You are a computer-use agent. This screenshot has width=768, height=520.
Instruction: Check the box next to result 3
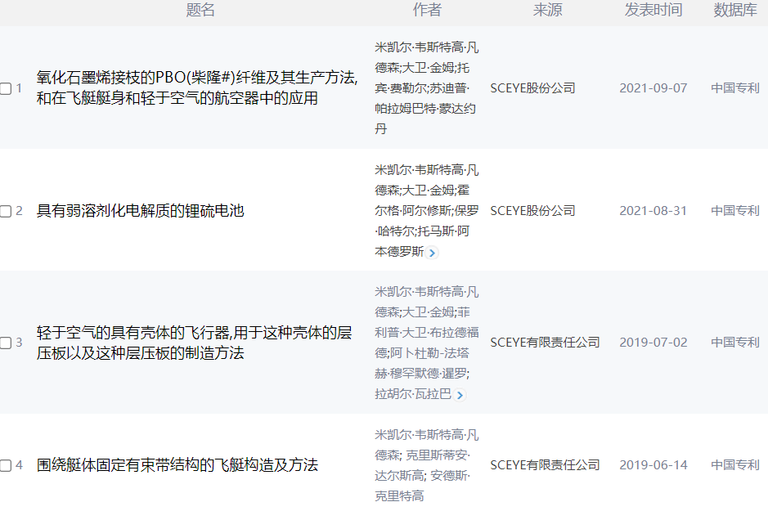[6, 343]
